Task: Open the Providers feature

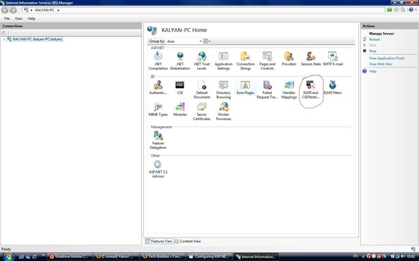Action: pyautogui.click(x=289, y=59)
